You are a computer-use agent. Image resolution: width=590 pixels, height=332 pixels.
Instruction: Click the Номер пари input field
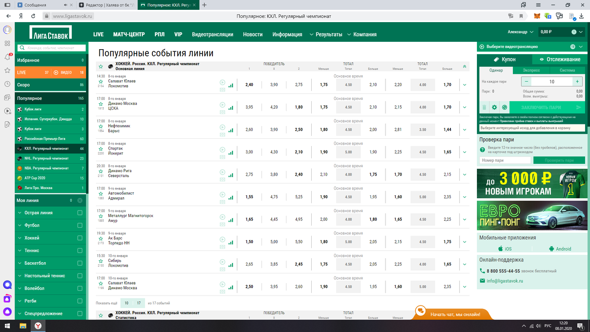(505, 160)
